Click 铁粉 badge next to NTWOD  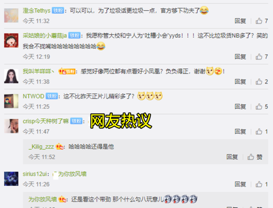52,96
